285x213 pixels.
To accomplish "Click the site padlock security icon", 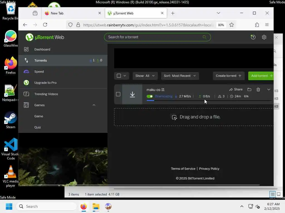I will coord(78,25).
